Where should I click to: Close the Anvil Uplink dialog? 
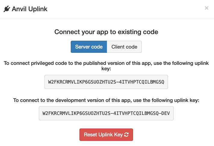click(206, 8)
